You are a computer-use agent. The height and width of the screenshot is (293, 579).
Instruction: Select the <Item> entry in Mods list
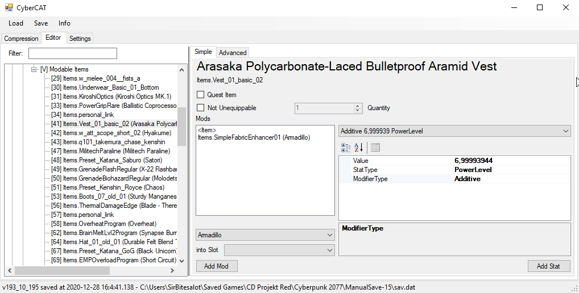pyautogui.click(x=207, y=130)
